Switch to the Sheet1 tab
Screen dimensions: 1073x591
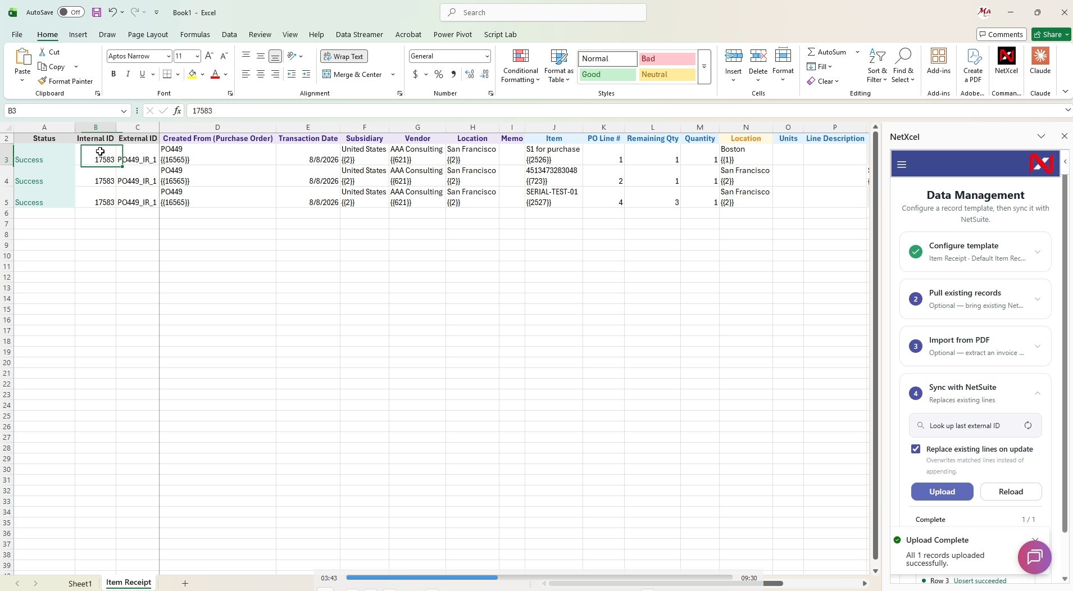(80, 584)
